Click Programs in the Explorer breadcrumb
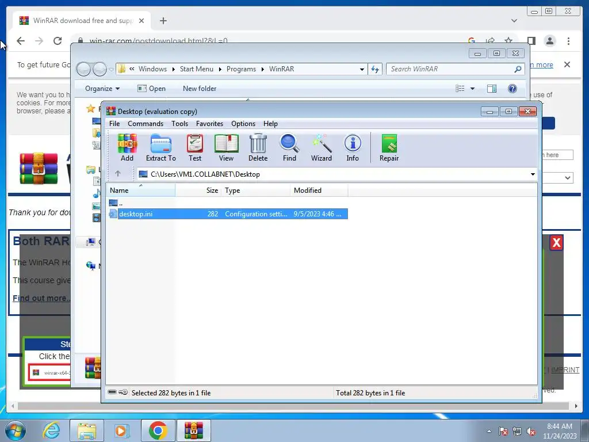The height and width of the screenshot is (442, 589). point(241,69)
